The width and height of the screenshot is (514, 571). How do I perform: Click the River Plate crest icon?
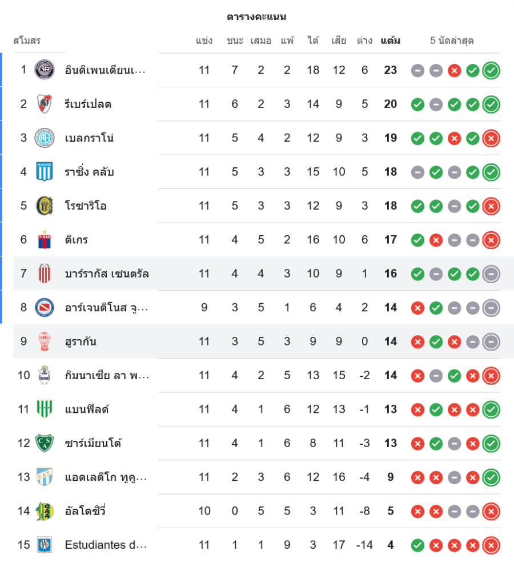tap(44, 104)
